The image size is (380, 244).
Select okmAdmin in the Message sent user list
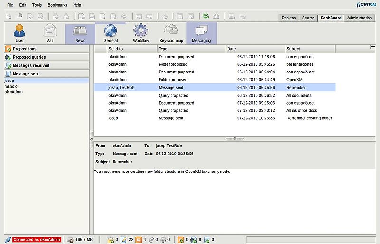(x=47, y=92)
